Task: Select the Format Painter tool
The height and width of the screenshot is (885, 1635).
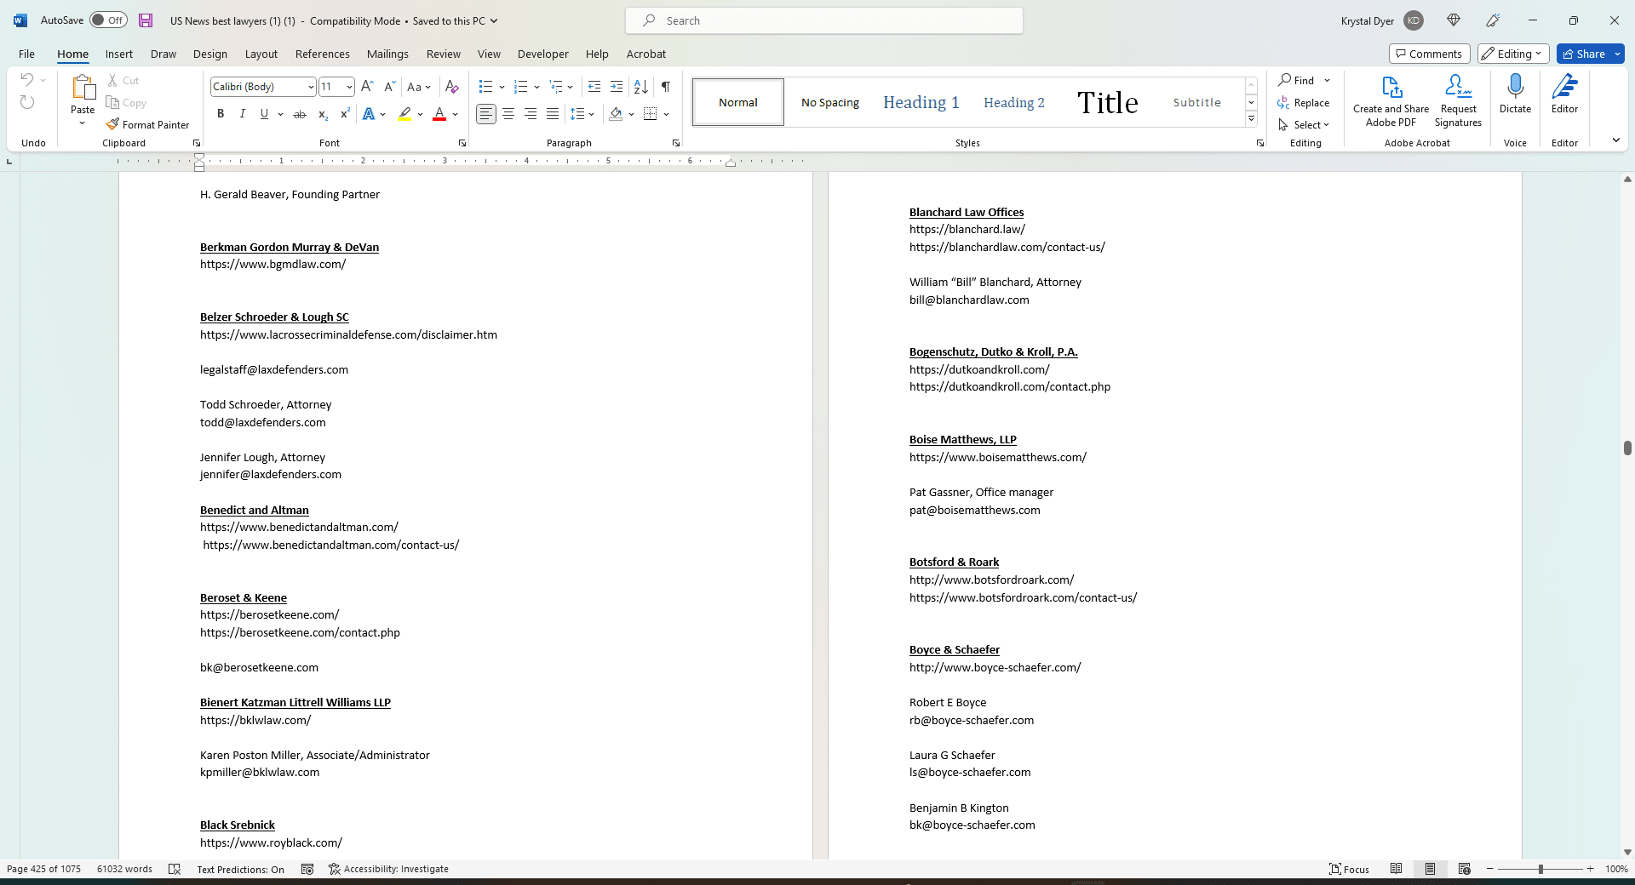Action: [148, 124]
